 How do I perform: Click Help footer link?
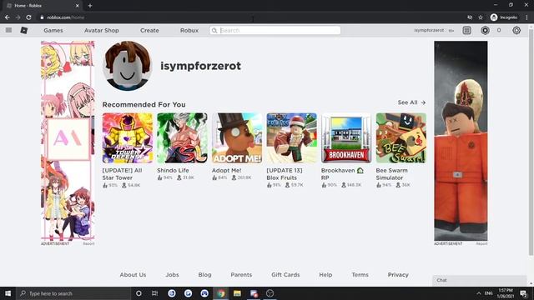click(x=325, y=274)
